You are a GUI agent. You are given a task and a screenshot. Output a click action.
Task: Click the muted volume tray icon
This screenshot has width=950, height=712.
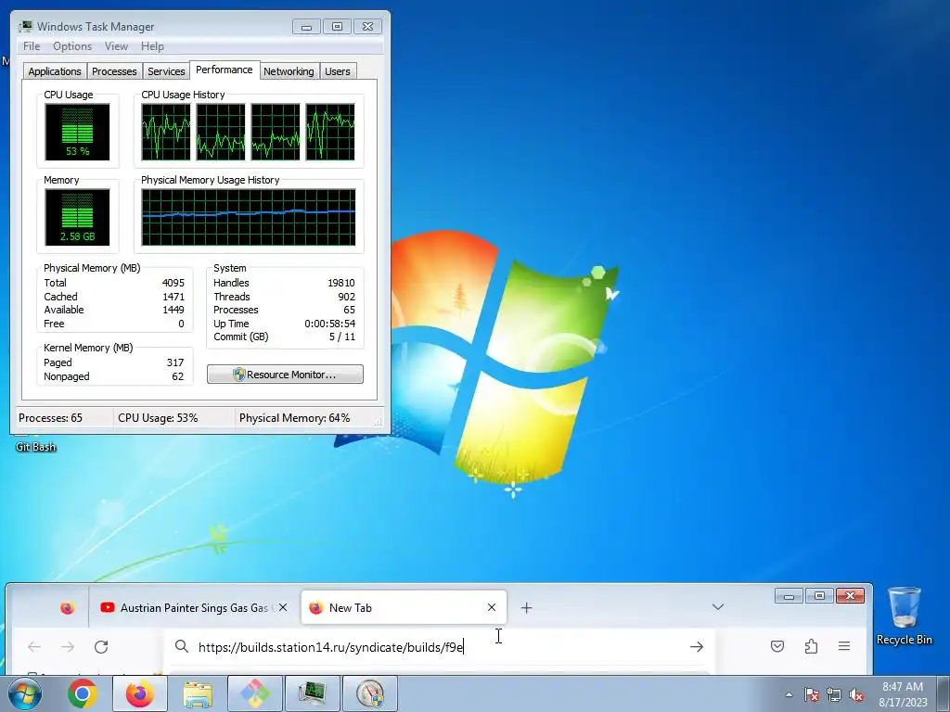click(x=856, y=695)
